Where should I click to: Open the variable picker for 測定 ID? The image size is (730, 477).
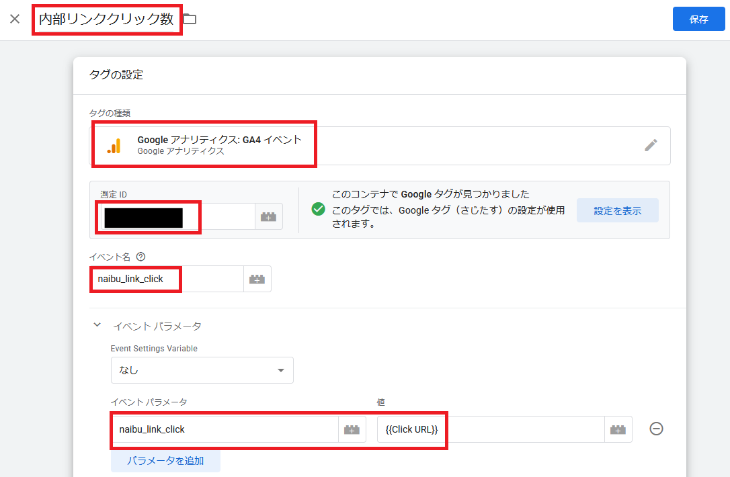(x=268, y=216)
